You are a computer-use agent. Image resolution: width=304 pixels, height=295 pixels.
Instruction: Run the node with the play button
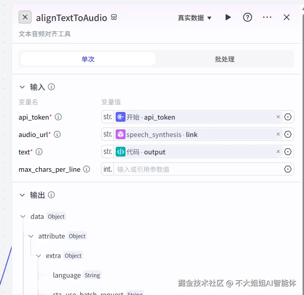[x=228, y=17]
